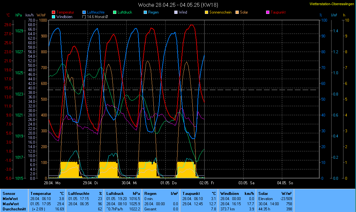Image resolution: width=356 pixels, height=212 pixels.
Task: Click the 'Wind' legend label
Action: pos(183,12)
